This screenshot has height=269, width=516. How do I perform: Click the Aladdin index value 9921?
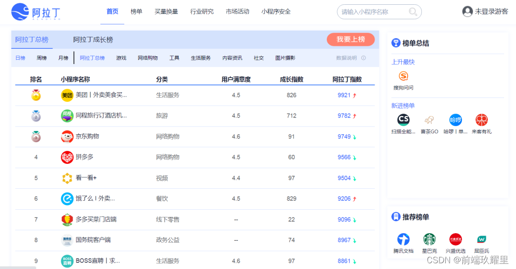(344, 95)
